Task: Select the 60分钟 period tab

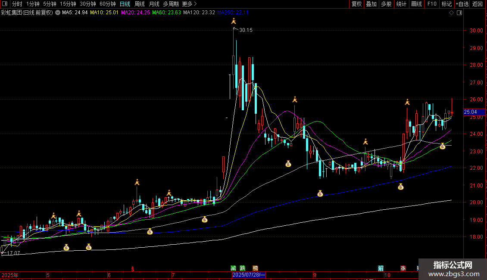Action: tap(108, 4)
